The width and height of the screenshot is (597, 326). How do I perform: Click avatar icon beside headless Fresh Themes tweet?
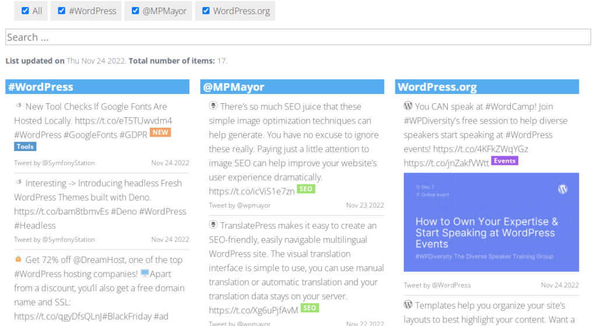19,183
